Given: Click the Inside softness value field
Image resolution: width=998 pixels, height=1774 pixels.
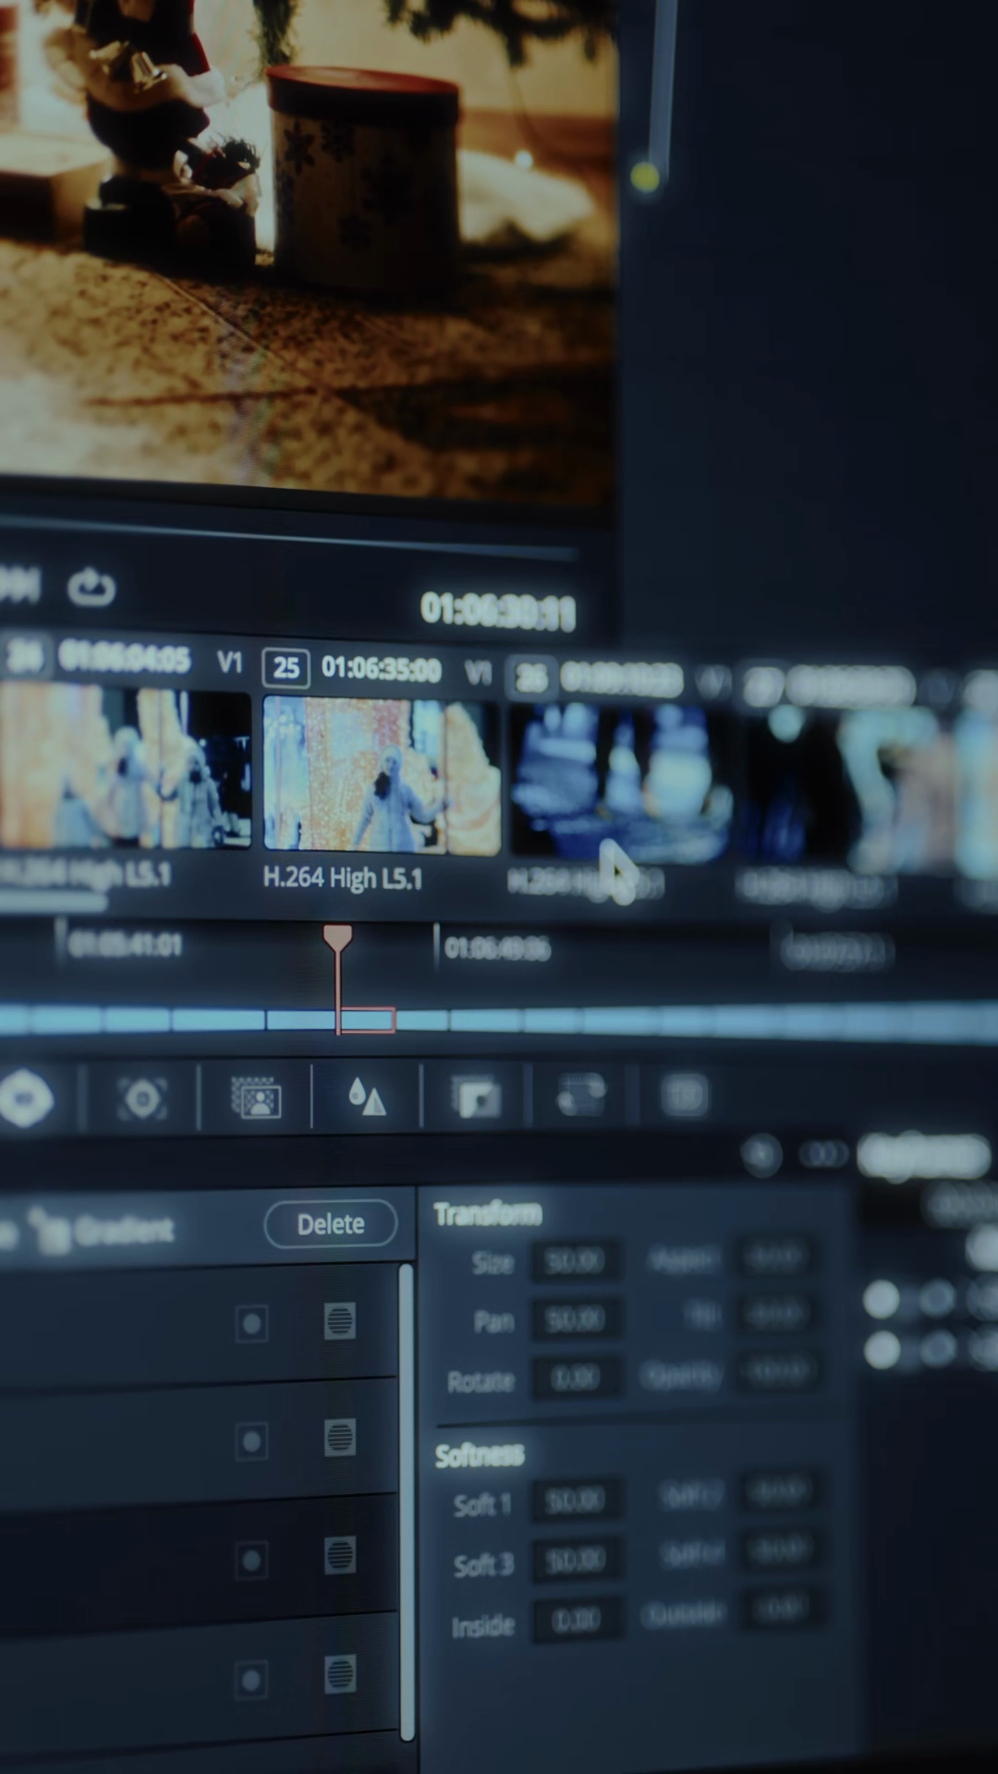Looking at the screenshot, I should pyautogui.click(x=574, y=1620).
